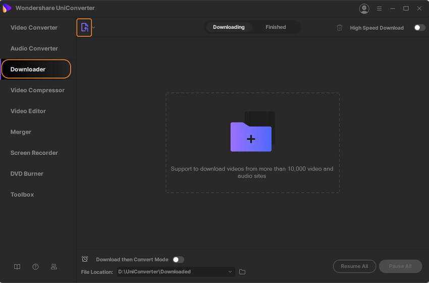The height and width of the screenshot is (283, 429).
Task: Open Video Converter in the sidebar
Action: 34,28
